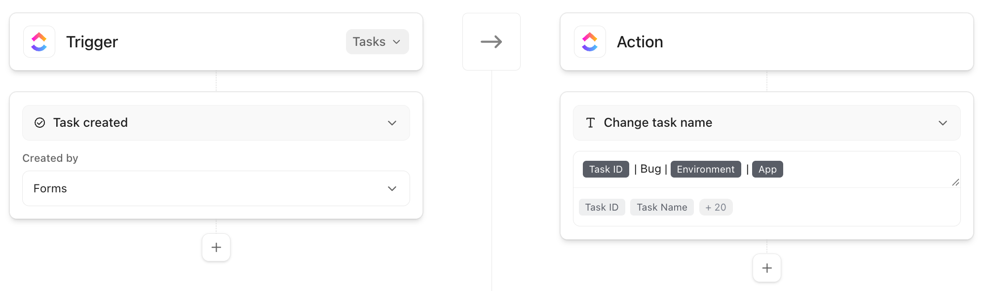Click the ClickUp logo on the Trigger card
Image resolution: width=988 pixels, height=291 pixels.
(x=38, y=41)
